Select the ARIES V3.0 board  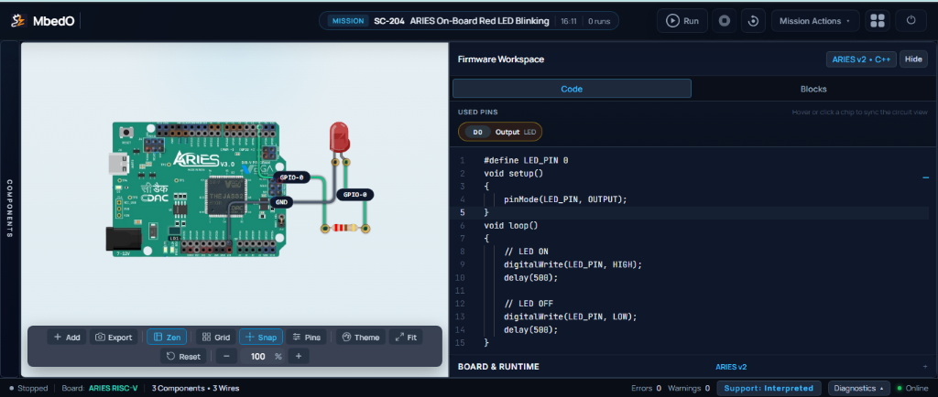pyautogui.click(x=197, y=189)
